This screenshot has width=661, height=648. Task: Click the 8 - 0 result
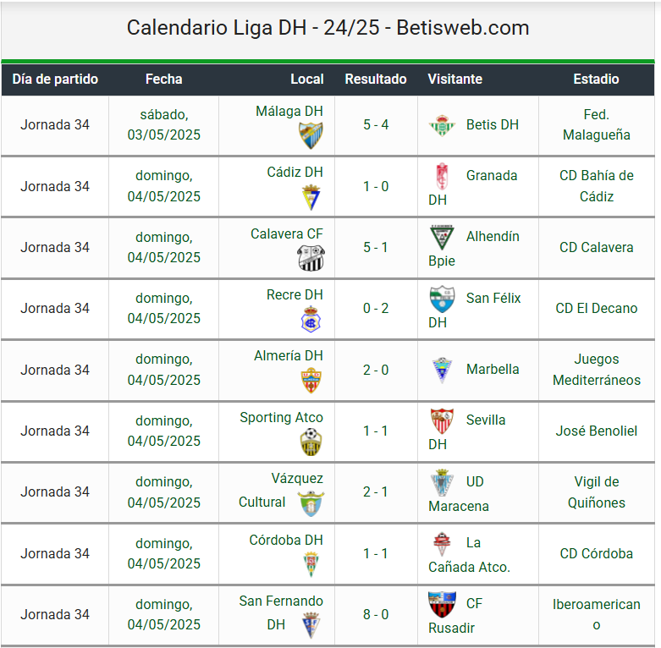376,614
